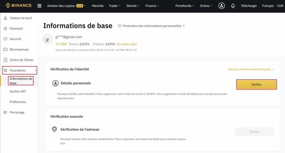The image size is (285, 153).
Task: Expand the Portefeuille dropdown
Action: click(185, 6)
